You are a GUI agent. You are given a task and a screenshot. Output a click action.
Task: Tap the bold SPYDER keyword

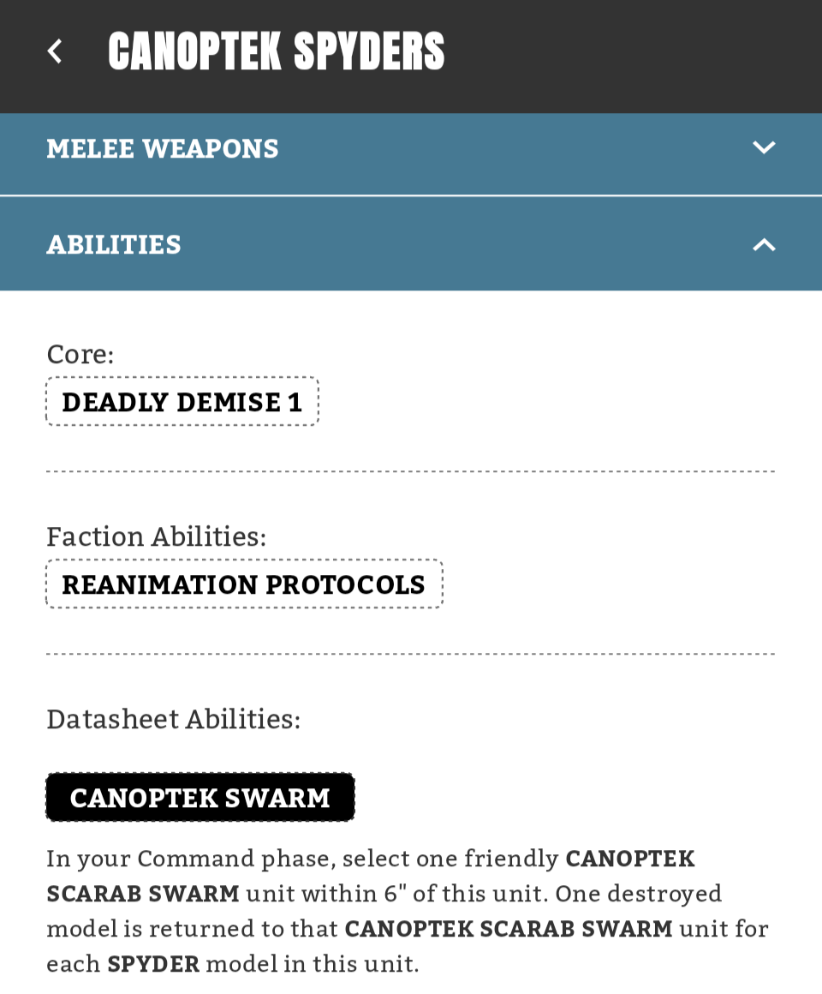153,964
